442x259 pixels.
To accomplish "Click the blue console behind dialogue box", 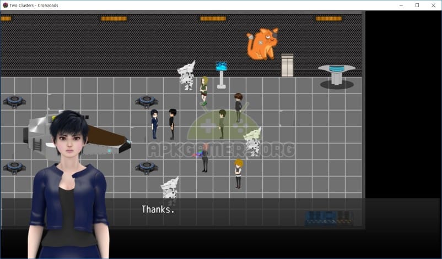I will tap(328, 218).
